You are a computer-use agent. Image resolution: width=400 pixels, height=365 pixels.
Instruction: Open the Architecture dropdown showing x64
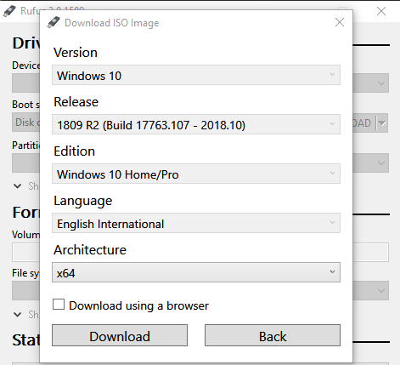coord(196,272)
